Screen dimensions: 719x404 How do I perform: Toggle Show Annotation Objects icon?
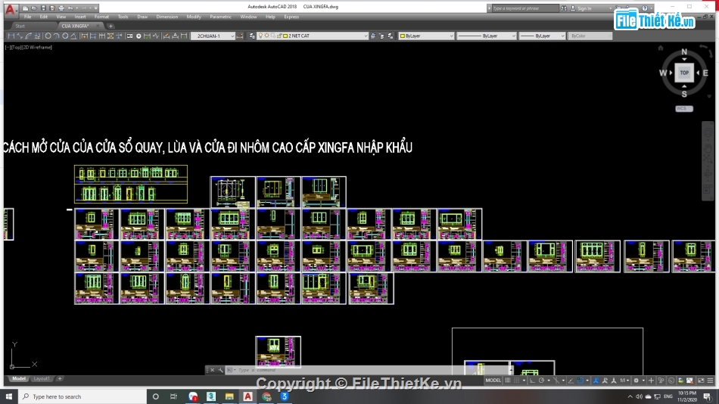(596, 381)
